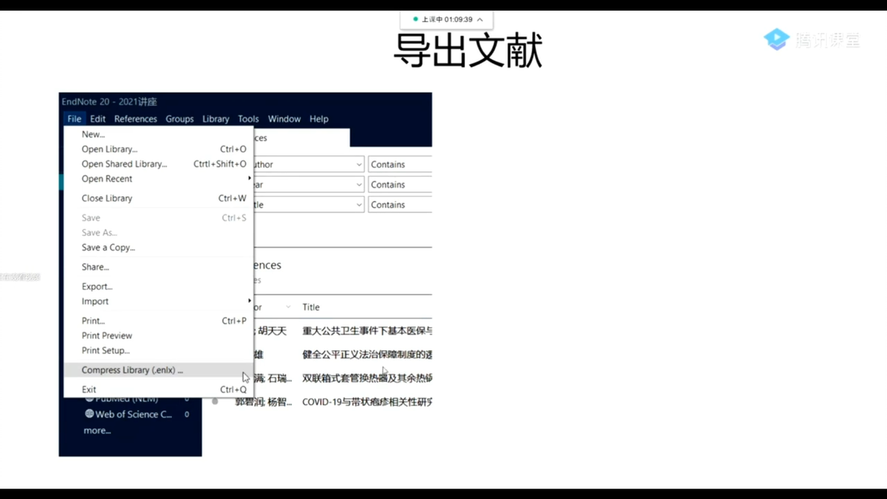Open the Help menu
This screenshot has width=887, height=499.
(x=318, y=119)
